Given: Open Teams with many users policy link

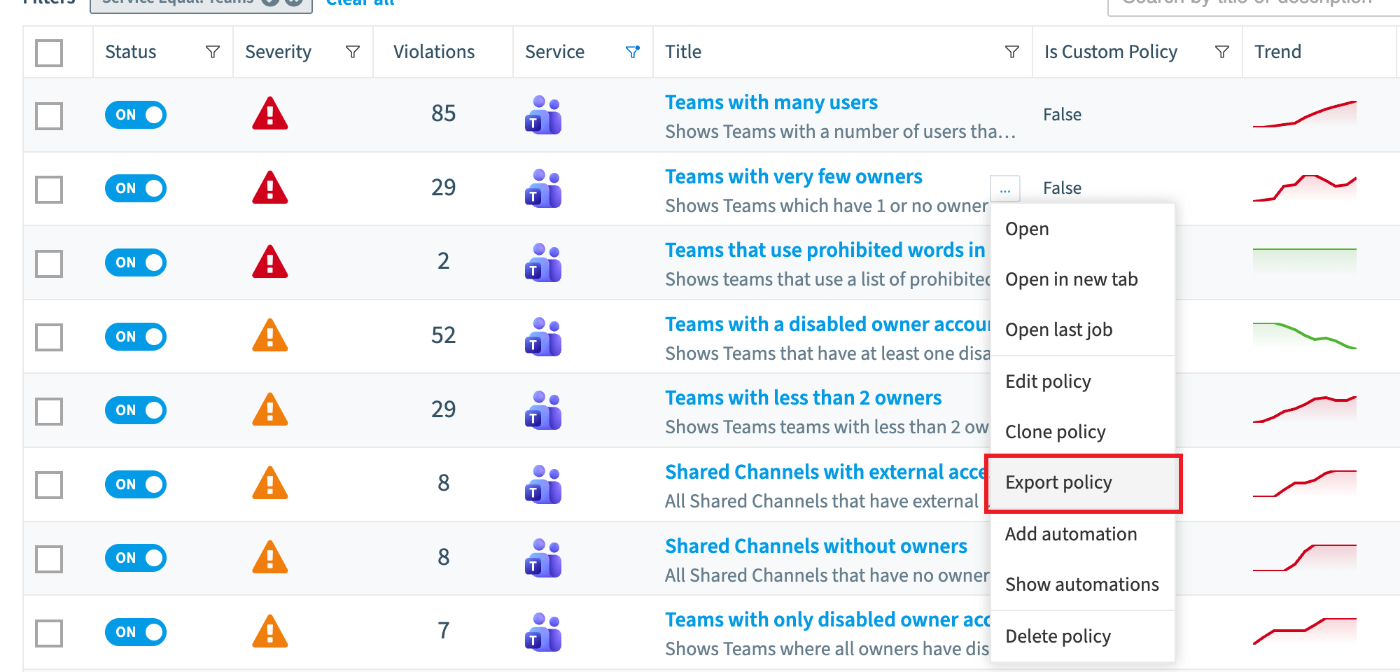Looking at the screenshot, I should 771,103.
